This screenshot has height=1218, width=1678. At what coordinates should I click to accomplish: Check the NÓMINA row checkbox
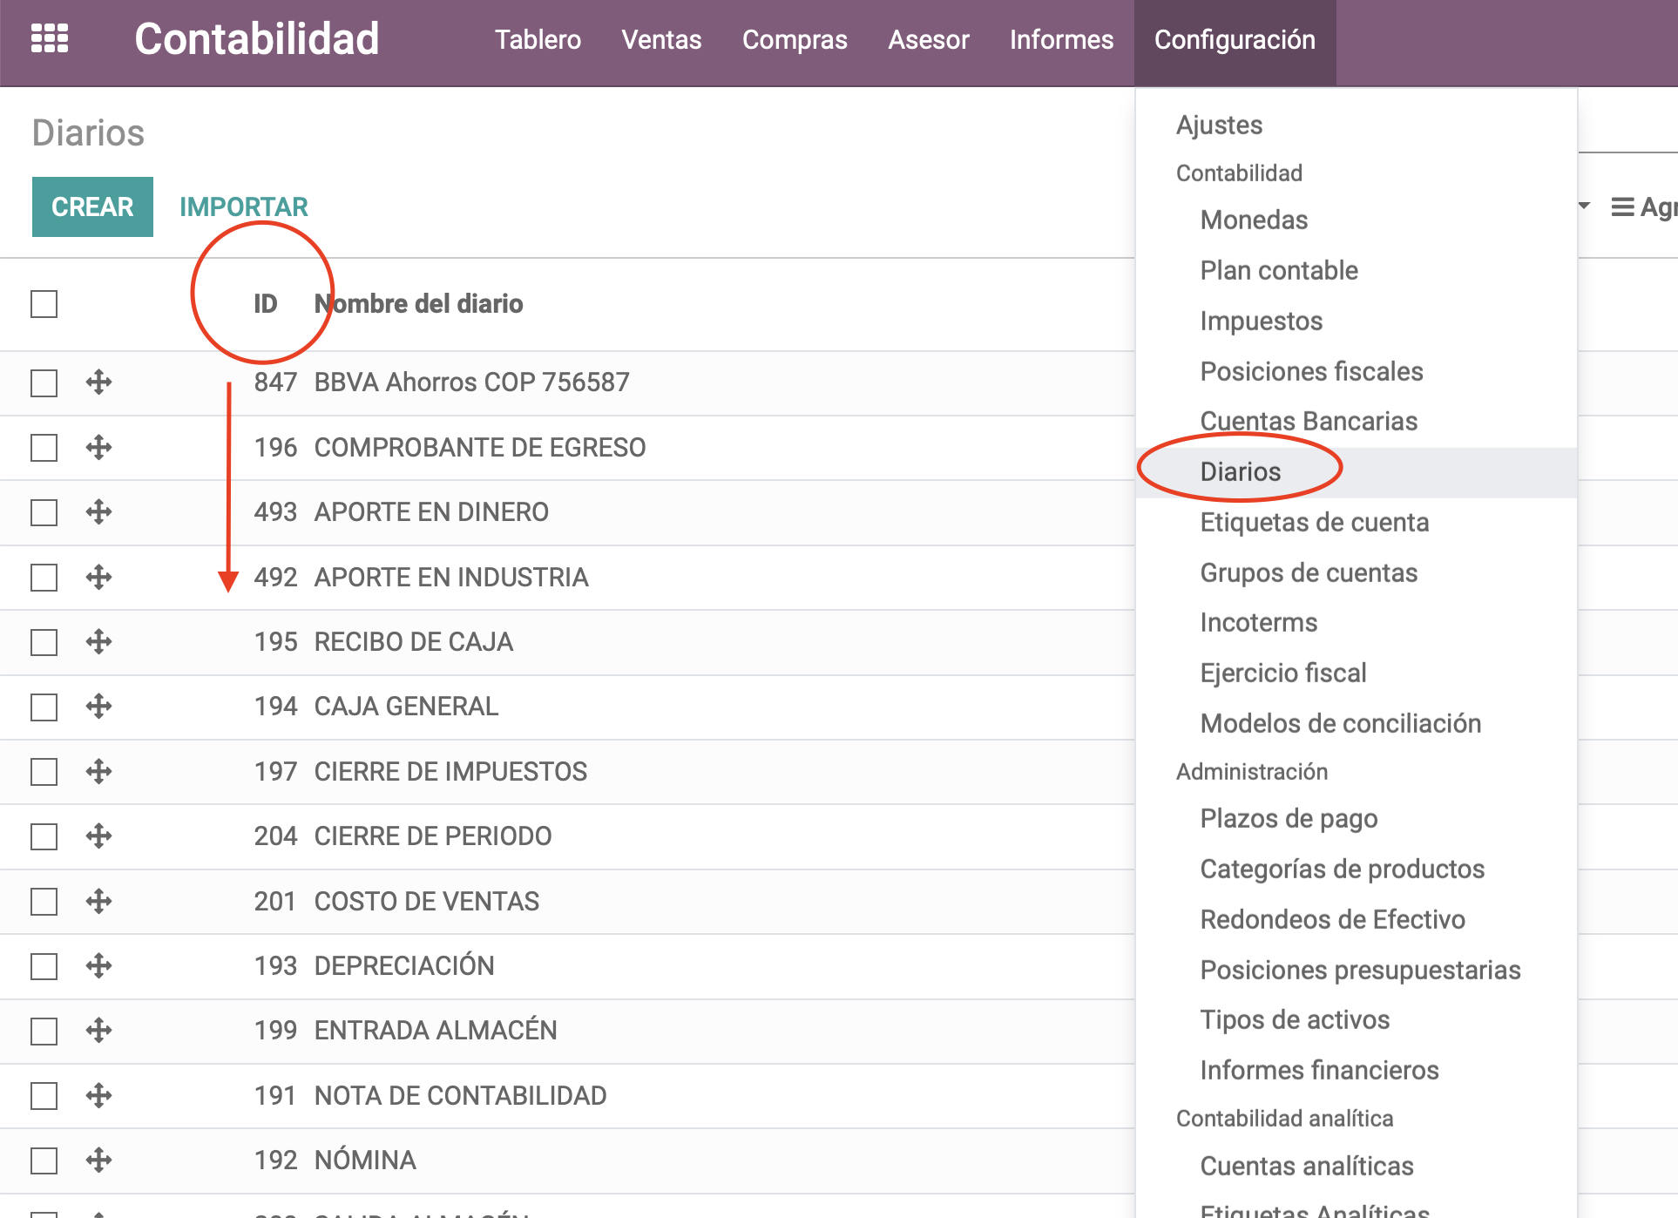tap(44, 1160)
